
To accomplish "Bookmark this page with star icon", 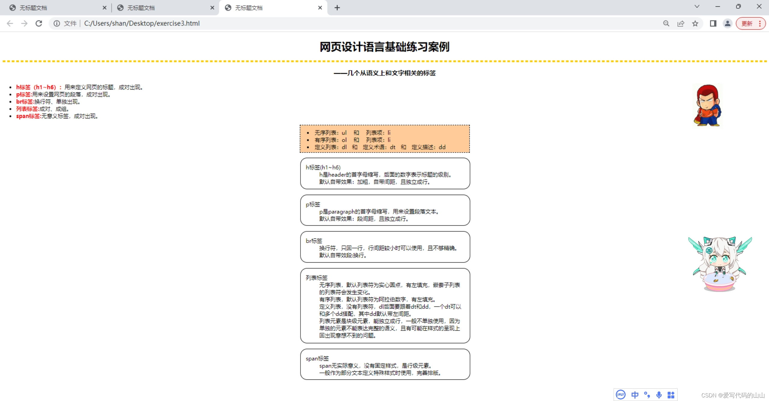I will (x=695, y=23).
